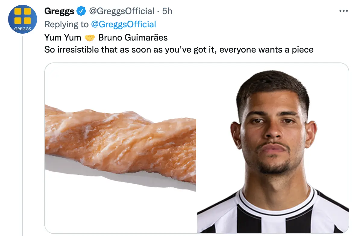Click the phrase "everyone wants a piece"
358x236 pixels.
click(x=266, y=49)
